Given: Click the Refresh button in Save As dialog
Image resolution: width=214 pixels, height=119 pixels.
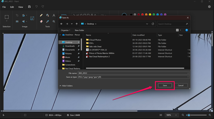Looking at the screenshot, I should coord(153,24).
